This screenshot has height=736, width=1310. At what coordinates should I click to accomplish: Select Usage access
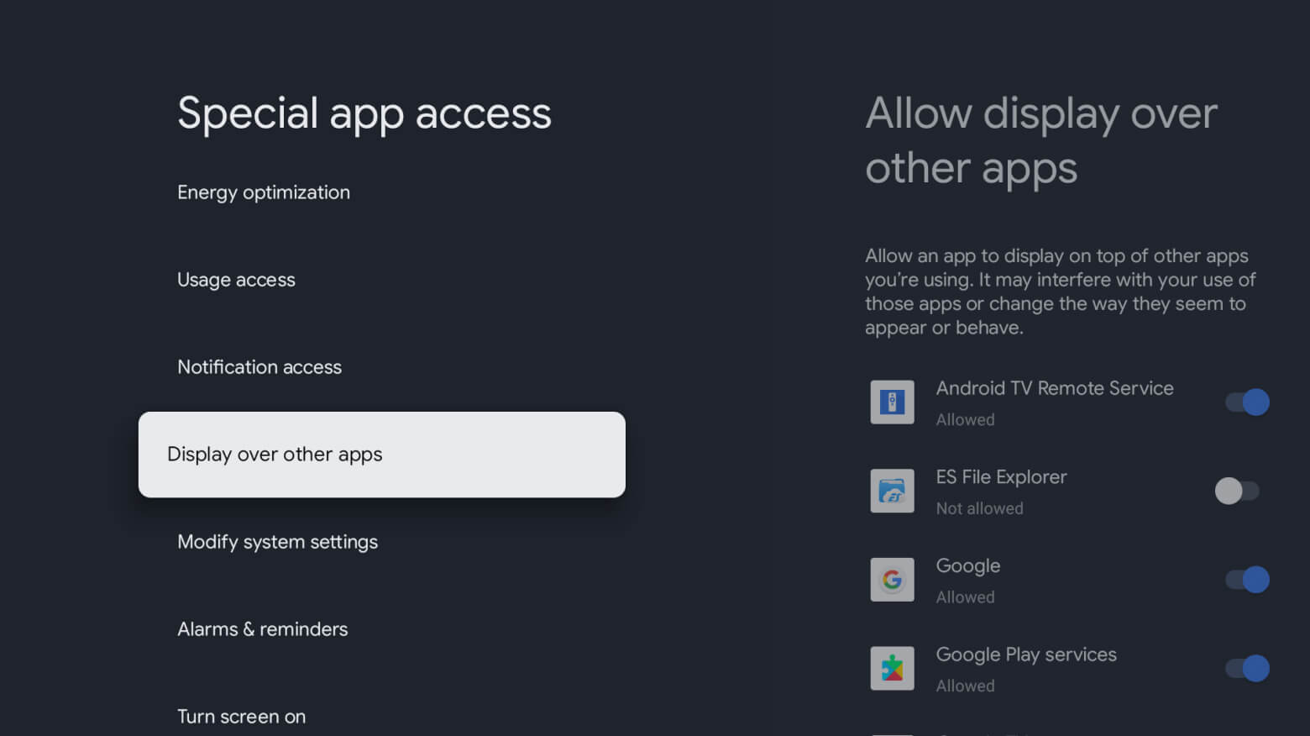point(236,280)
